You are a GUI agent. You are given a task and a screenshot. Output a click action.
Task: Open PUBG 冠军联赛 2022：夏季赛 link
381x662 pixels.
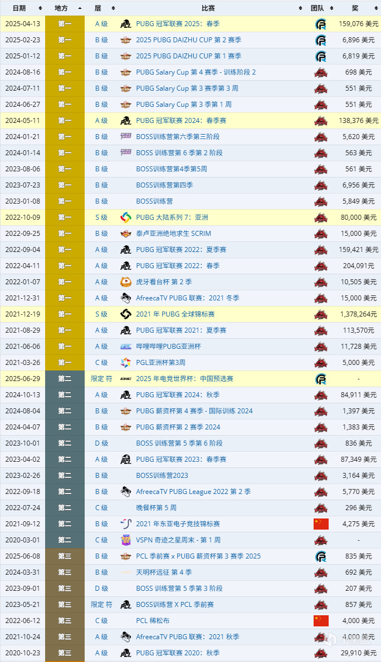pyautogui.click(x=181, y=250)
